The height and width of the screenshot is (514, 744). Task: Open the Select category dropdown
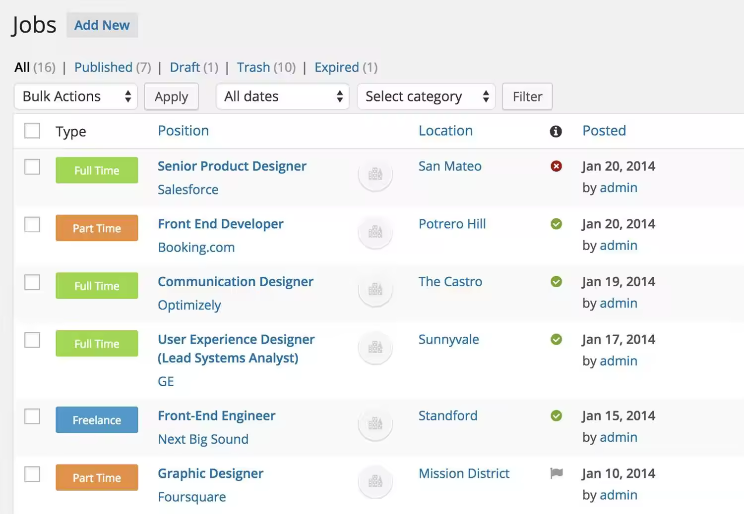[427, 96]
